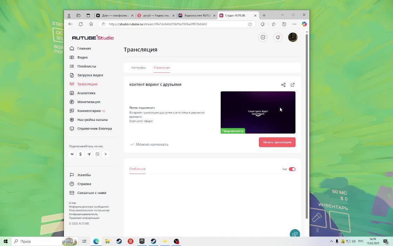The height and width of the screenshot is (246, 393).
Task: Open Telegram social link icon
Action: point(89,154)
